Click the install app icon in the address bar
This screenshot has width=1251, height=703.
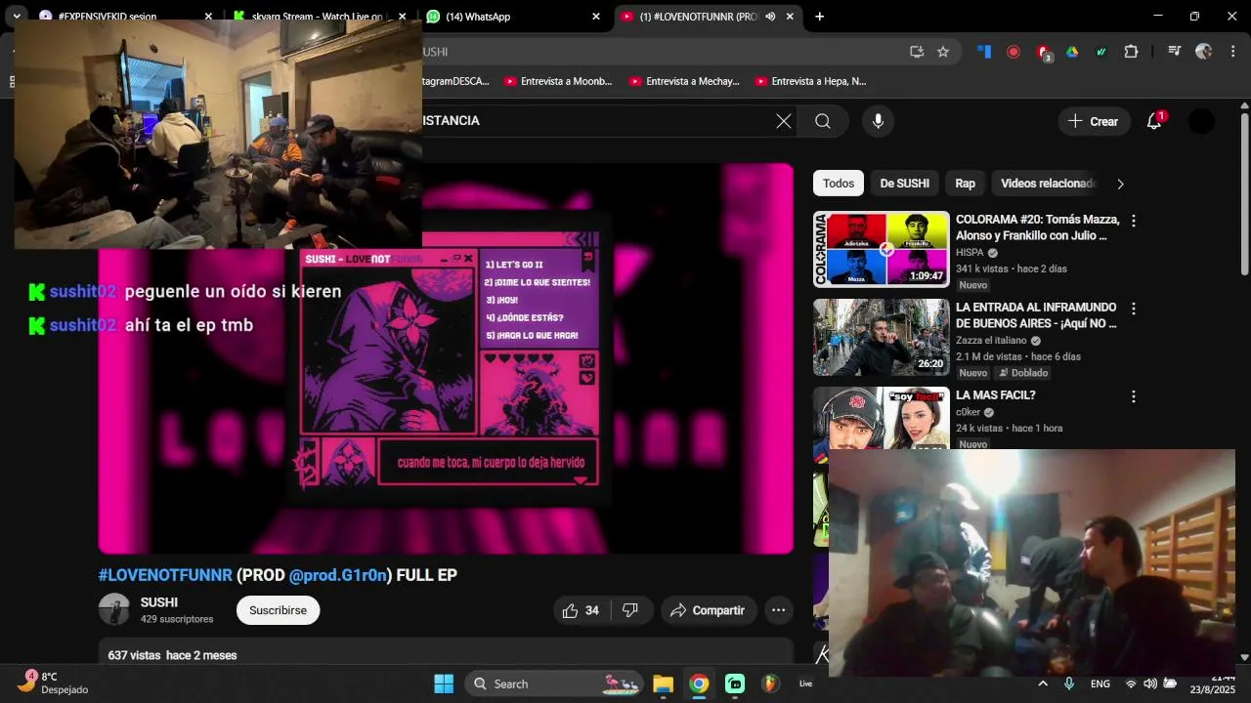tap(917, 52)
